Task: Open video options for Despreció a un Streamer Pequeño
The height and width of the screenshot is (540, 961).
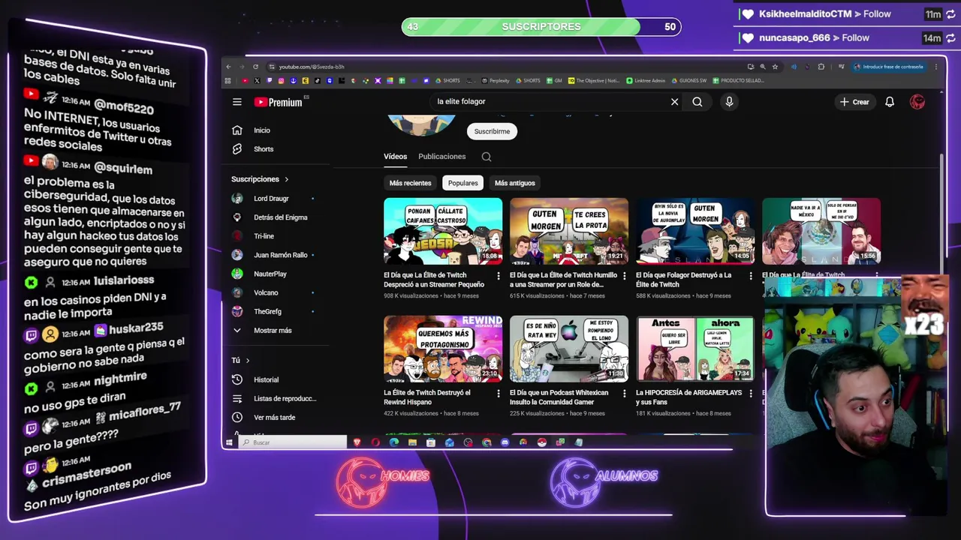Action: [x=498, y=276]
